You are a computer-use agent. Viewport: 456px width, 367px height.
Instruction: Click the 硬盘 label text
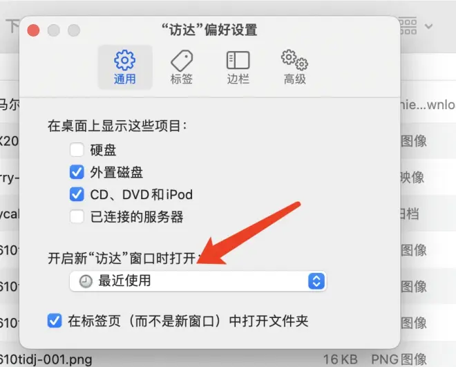[103, 151]
